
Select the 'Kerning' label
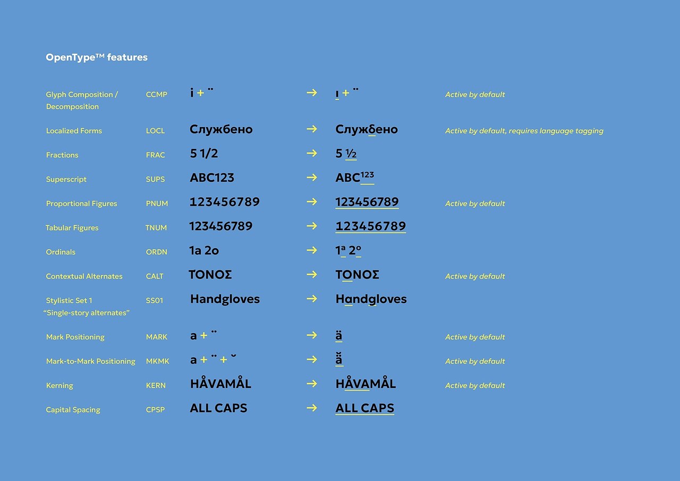(x=59, y=386)
